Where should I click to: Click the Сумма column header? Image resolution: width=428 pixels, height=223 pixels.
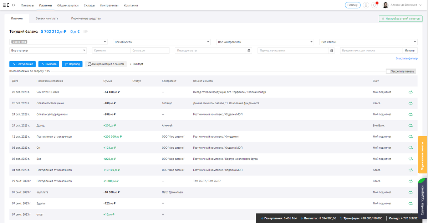107,81
